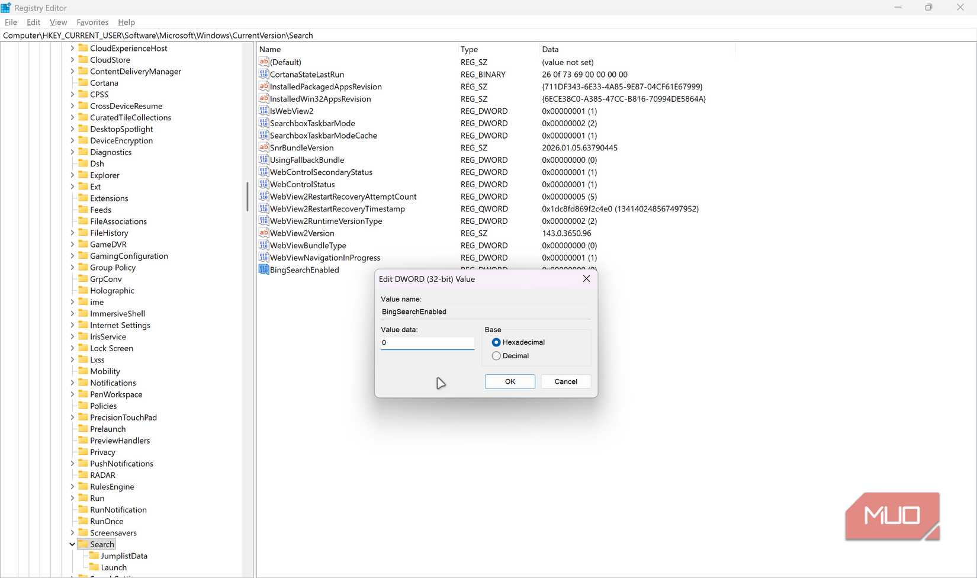Viewport: 977px width, 578px height.
Task: Click the Value data input field
Action: pyautogui.click(x=428, y=343)
